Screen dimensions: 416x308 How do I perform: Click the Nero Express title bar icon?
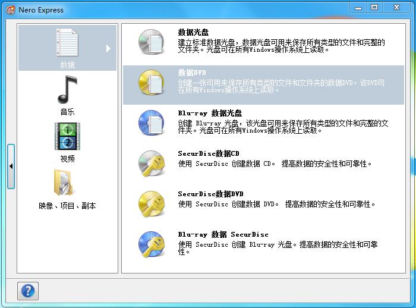[11, 10]
